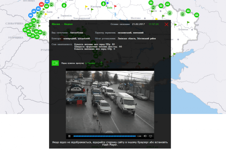This screenshot has width=226, height=150.
Task: Click the up arrow beside camera name
Action: coord(101,63)
